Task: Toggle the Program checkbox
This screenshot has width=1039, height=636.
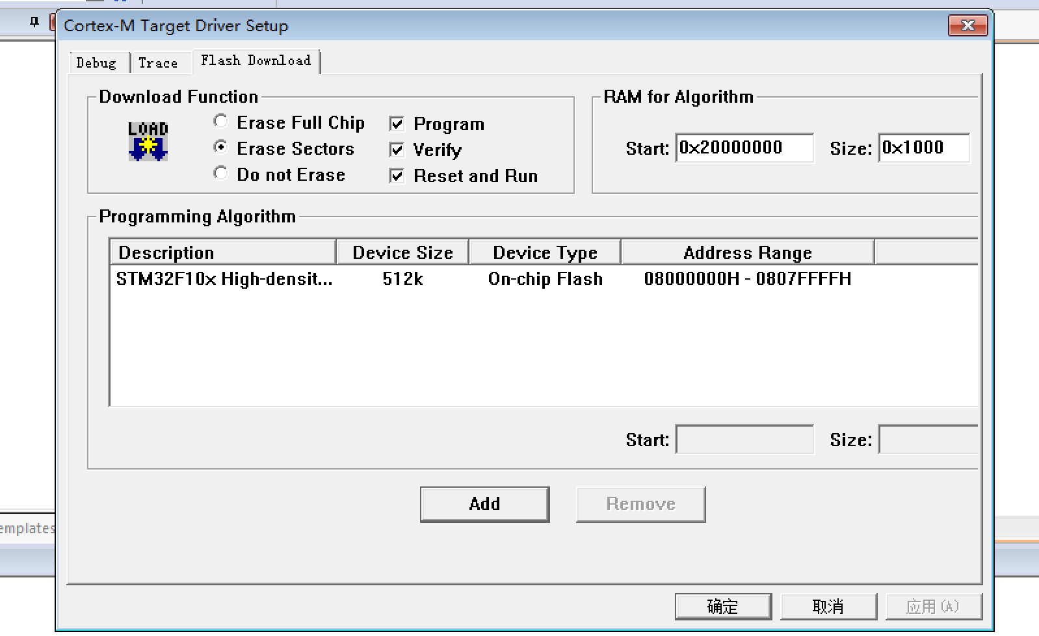Action: pos(397,124)
